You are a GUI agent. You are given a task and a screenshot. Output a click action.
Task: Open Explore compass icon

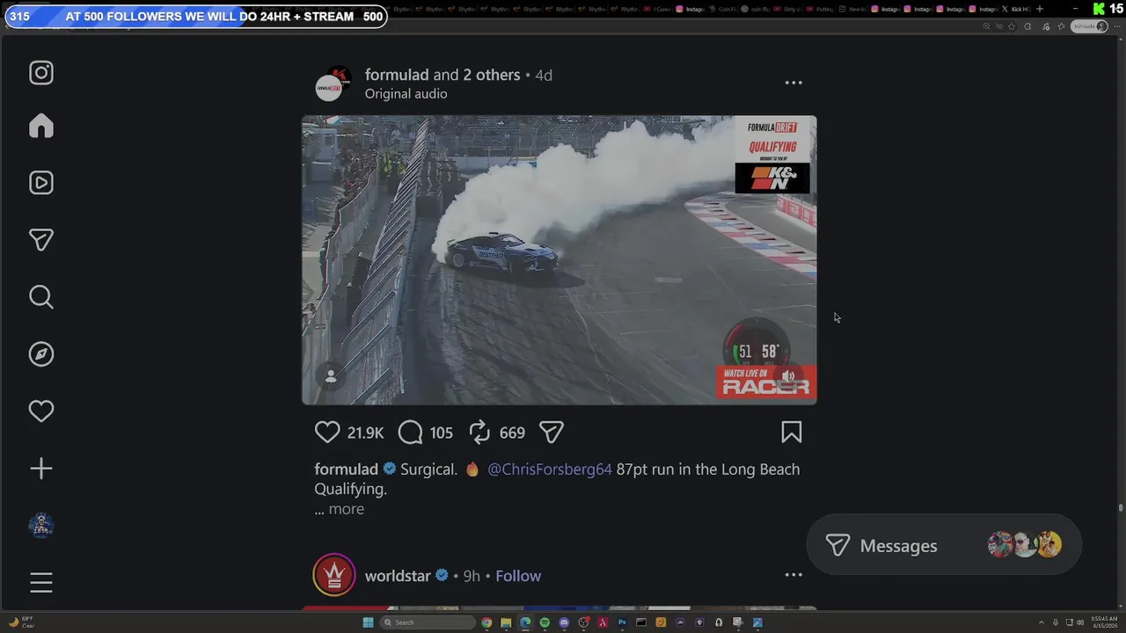click(x=41, y=354)
